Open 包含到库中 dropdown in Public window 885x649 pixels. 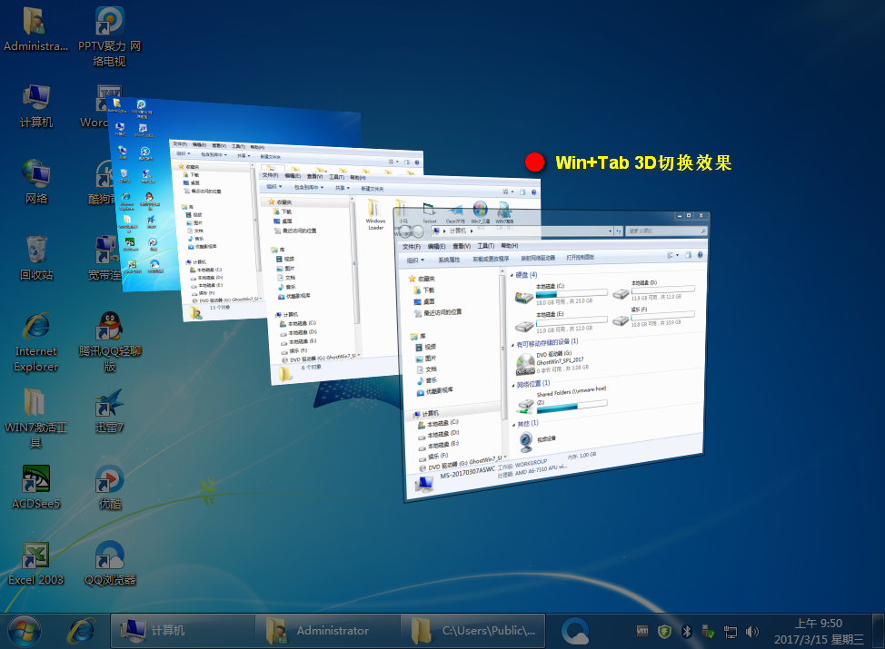pyautogui.click(x=308, y=187)
